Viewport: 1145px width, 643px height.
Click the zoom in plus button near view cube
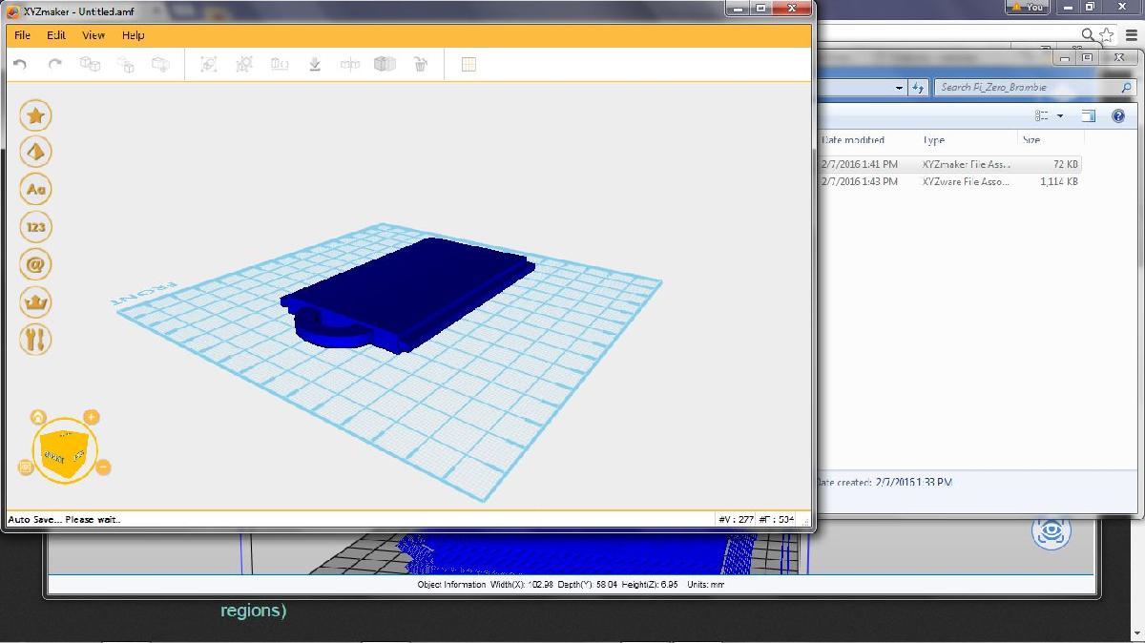(x=92, y=417)
